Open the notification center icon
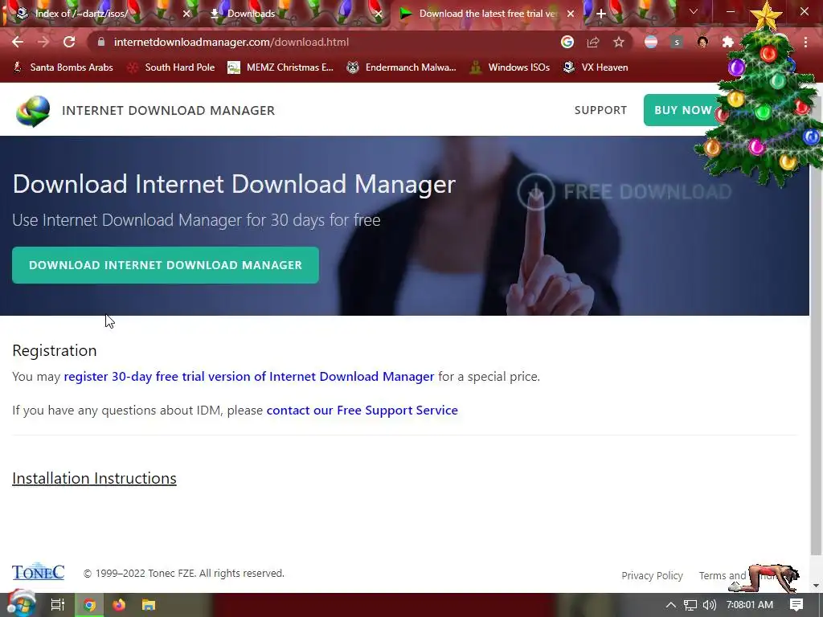 (796, 605)
